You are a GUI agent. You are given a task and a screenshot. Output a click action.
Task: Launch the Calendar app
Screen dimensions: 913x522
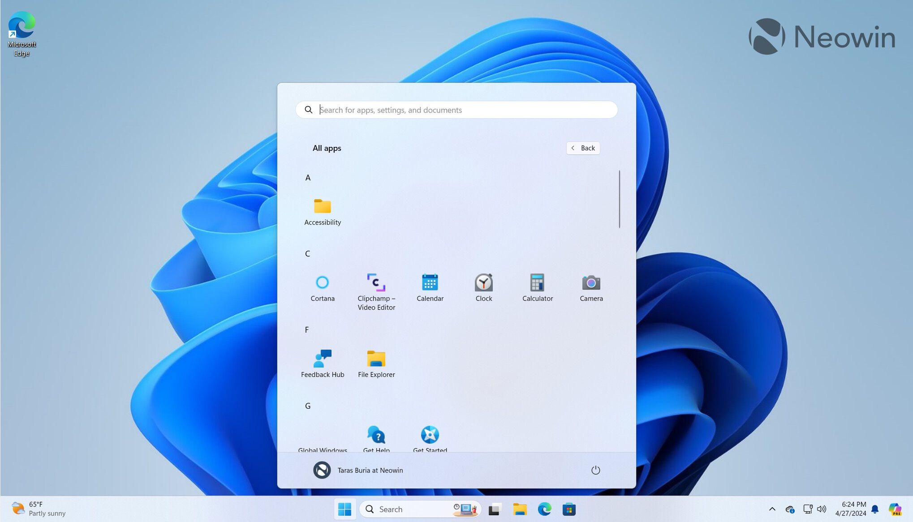430,287
